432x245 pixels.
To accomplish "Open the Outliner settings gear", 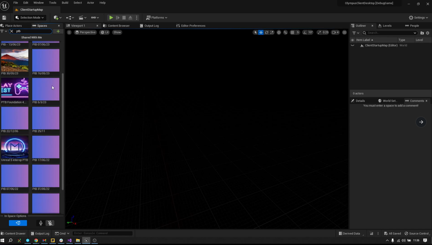I will (428, 33).
